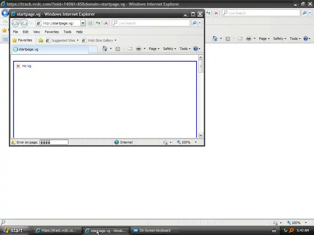This screenshot has width=314, height=235.
Task: Open a new tab in front window
Action: (93, 49)
